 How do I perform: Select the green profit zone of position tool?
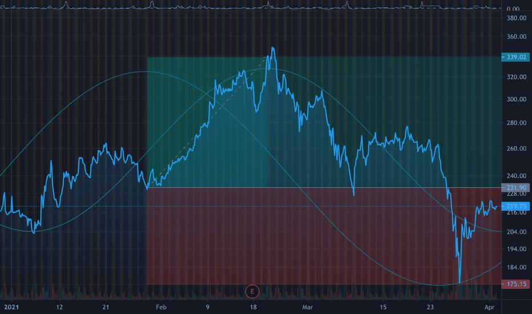click(324, 122)
